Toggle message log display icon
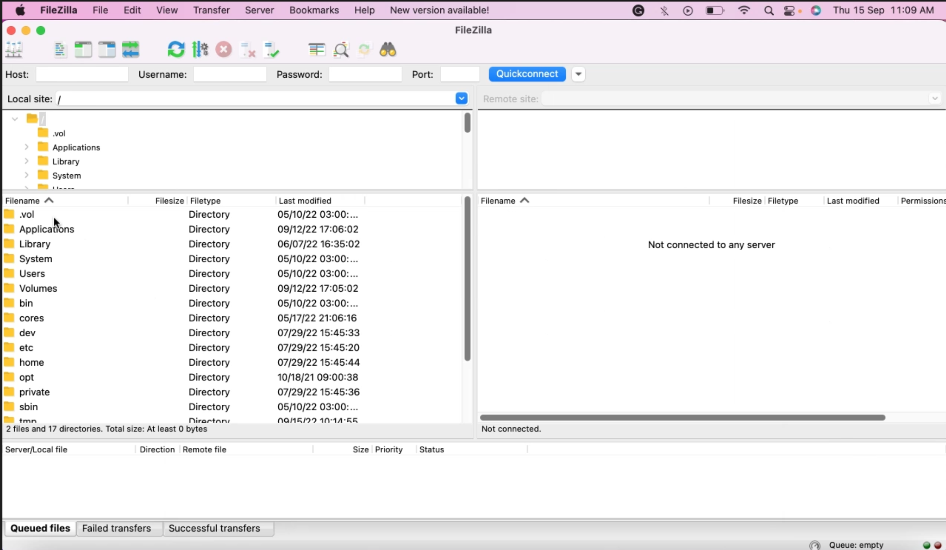Image resolution: width=946 pixels, height=550 pixels. (x=60, y=50)
